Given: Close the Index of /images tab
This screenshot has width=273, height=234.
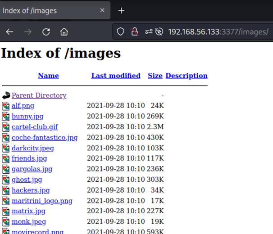Looking at the screenshot, I should (x=102, y=10).
